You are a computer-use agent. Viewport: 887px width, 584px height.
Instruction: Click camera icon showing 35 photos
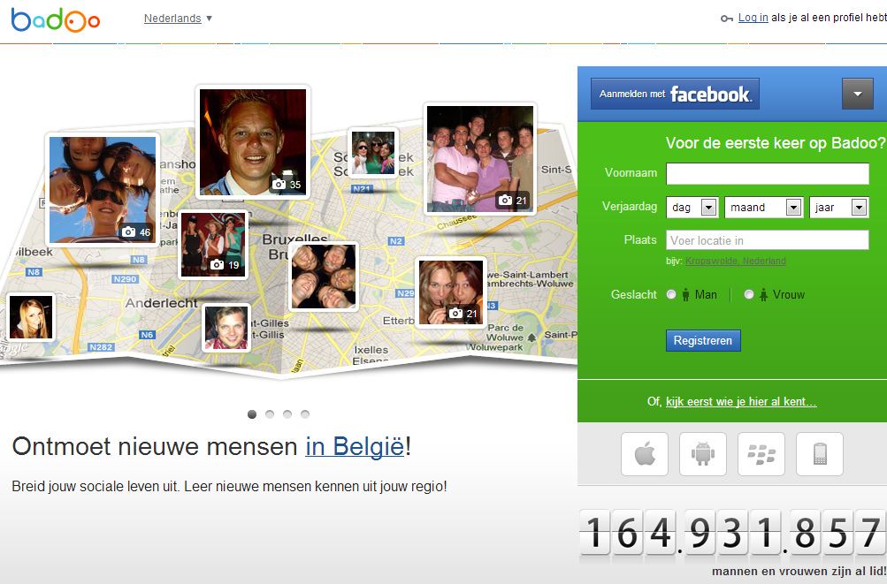[279, 185]
